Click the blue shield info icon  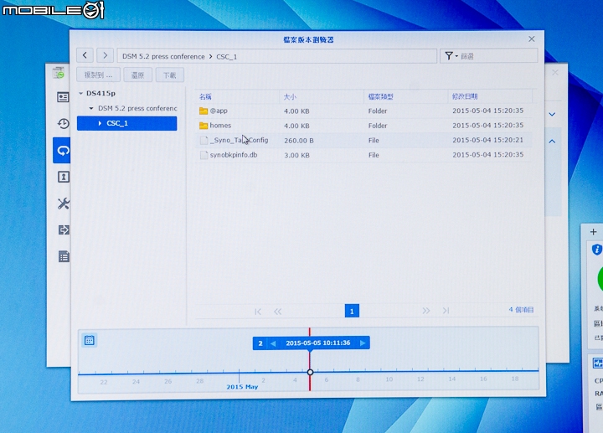click(596, 250)
